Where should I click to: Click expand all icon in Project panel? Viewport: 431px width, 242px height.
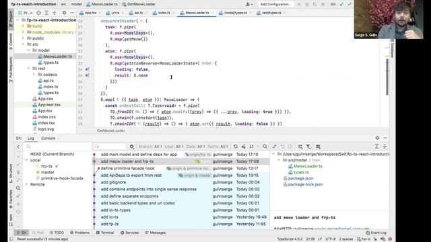46,13
